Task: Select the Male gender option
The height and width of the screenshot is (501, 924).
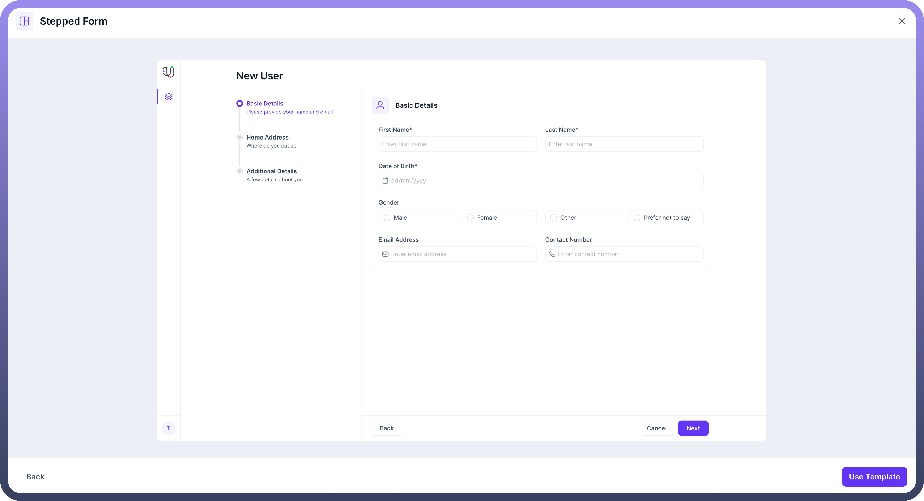Action: coord(387,218)
